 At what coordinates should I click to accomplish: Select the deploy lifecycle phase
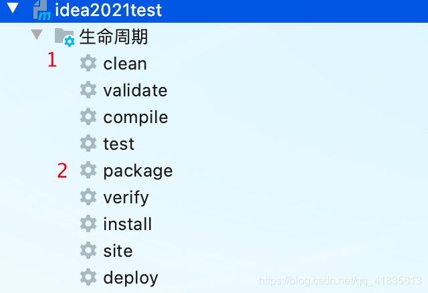[130, 278]
